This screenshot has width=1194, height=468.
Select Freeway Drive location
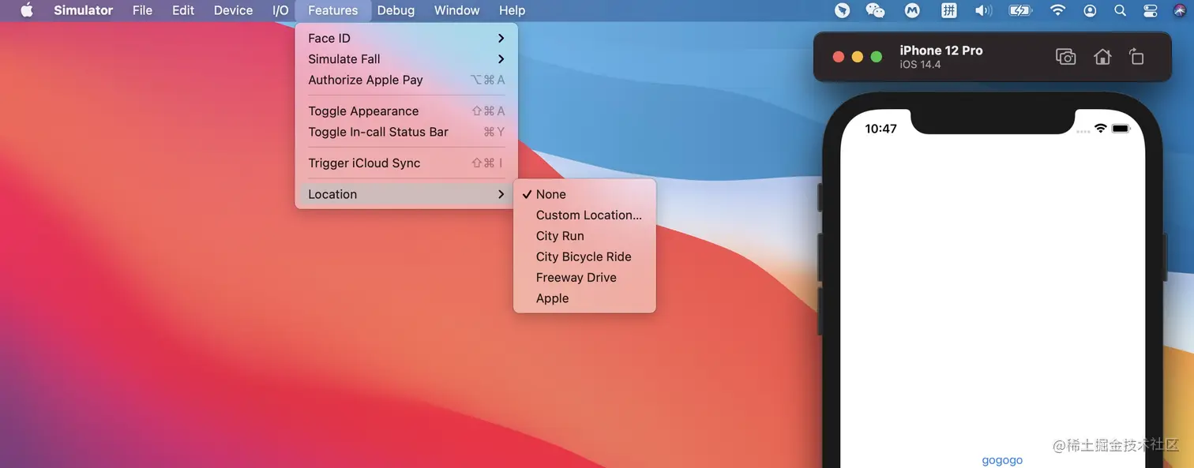pos(584,278)
